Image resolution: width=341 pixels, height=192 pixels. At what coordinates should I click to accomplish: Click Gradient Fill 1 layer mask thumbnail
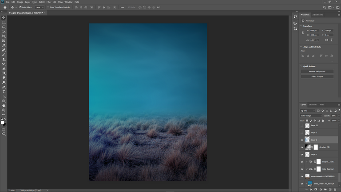(x=316, y=148)
